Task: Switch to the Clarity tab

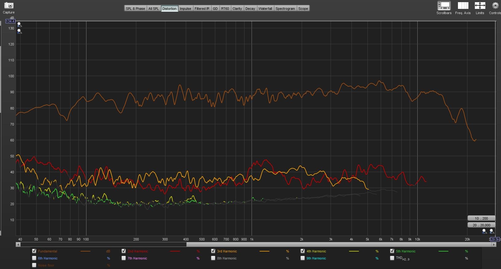Action: [237, 9]
